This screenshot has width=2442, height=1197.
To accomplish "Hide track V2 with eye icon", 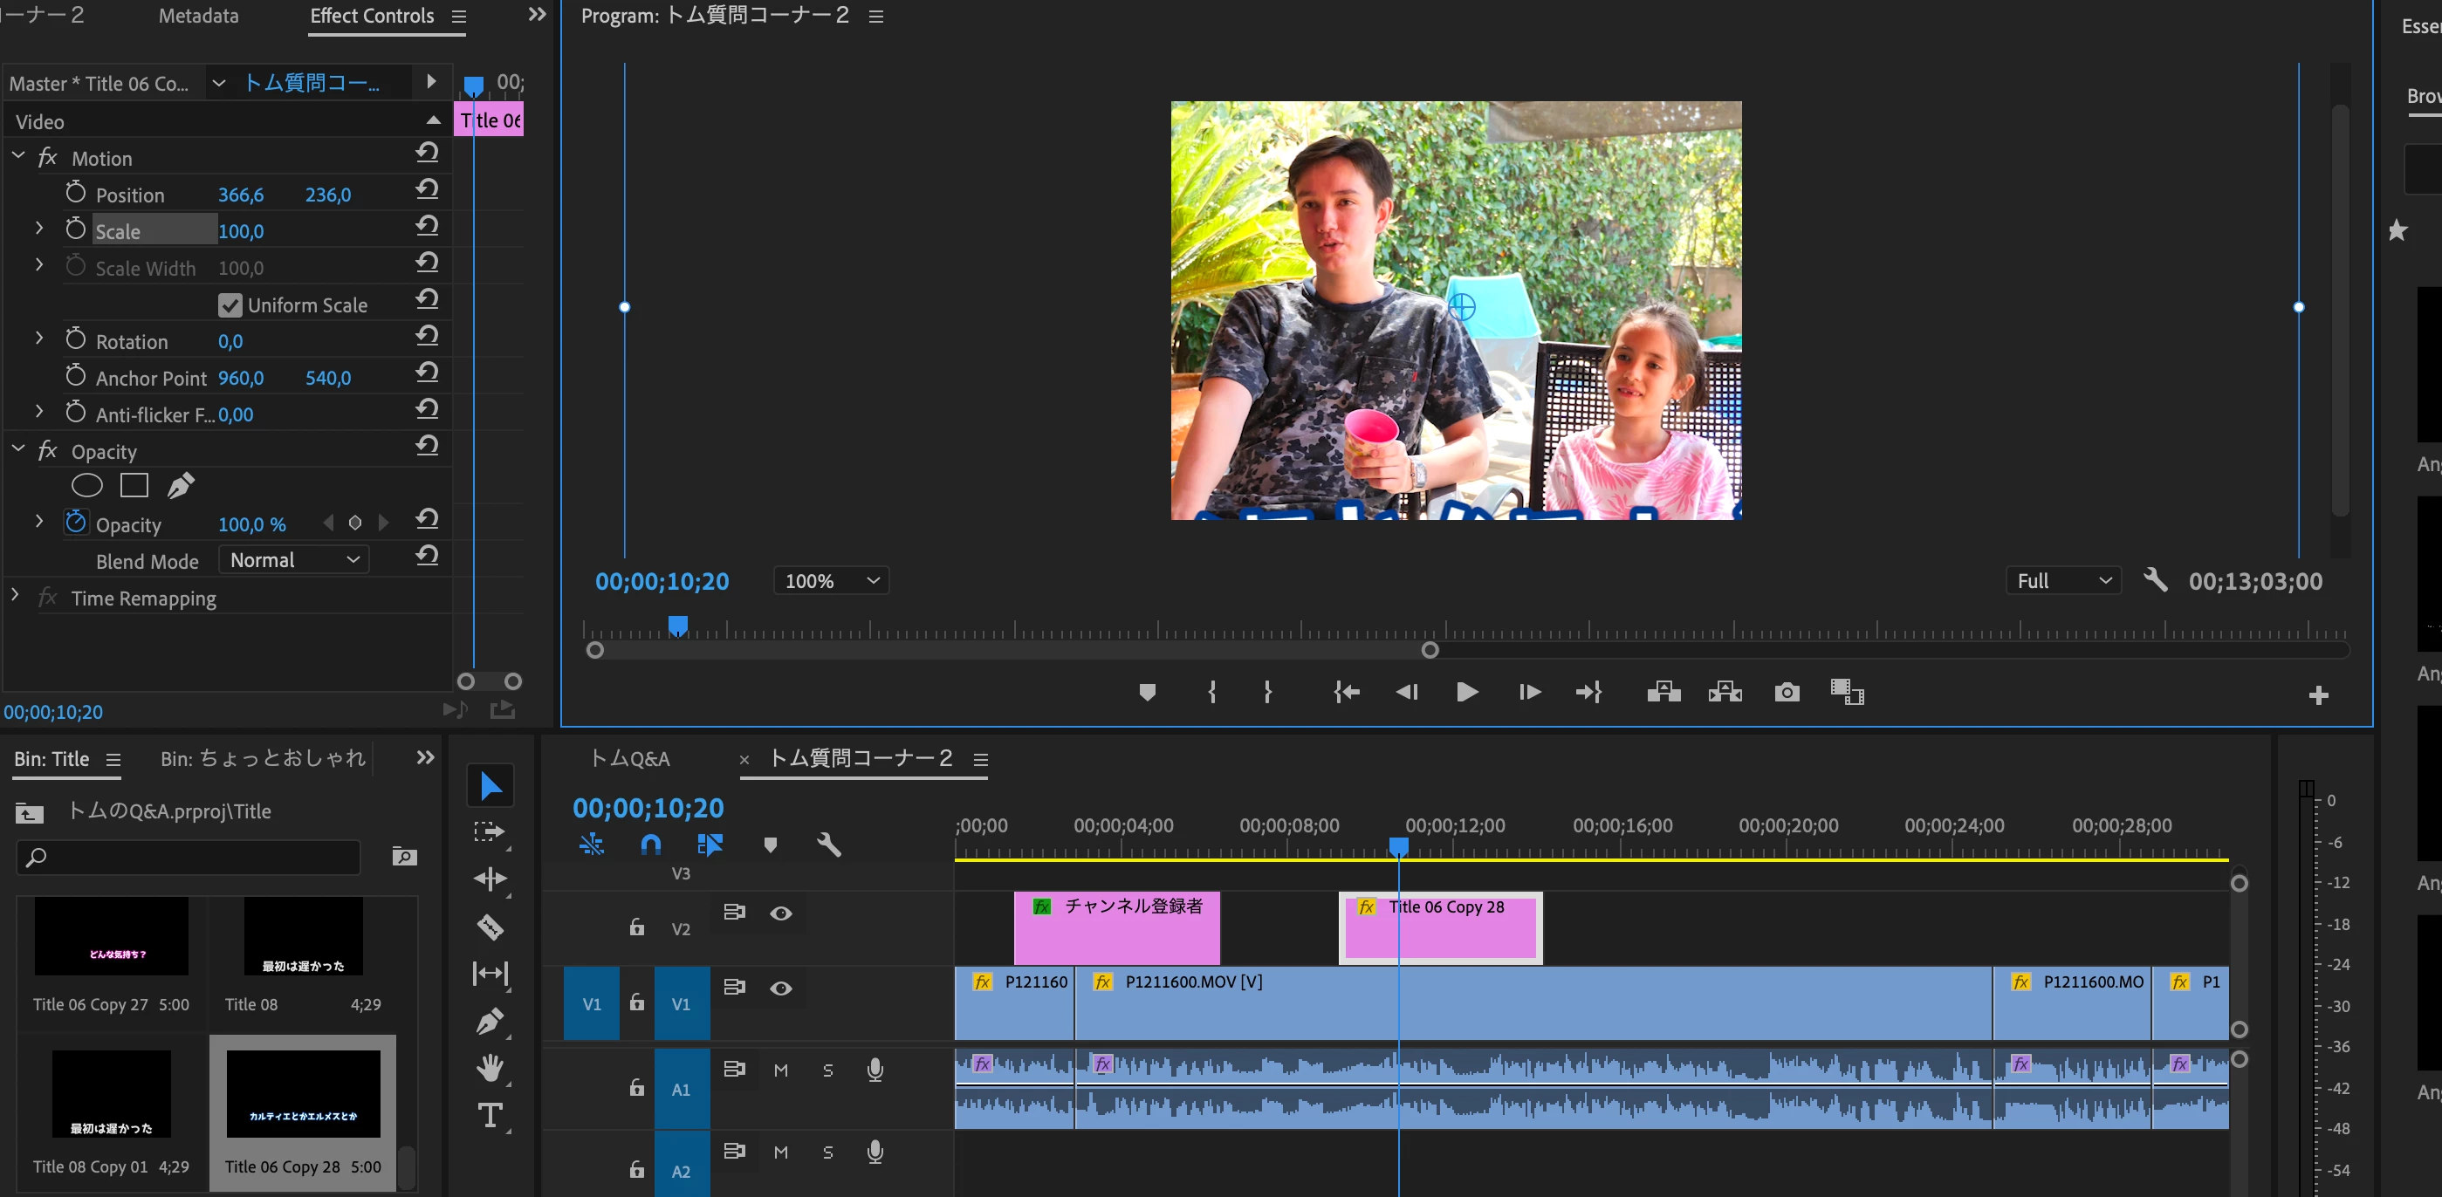I will pyautogui.click(x=780, y=913).
